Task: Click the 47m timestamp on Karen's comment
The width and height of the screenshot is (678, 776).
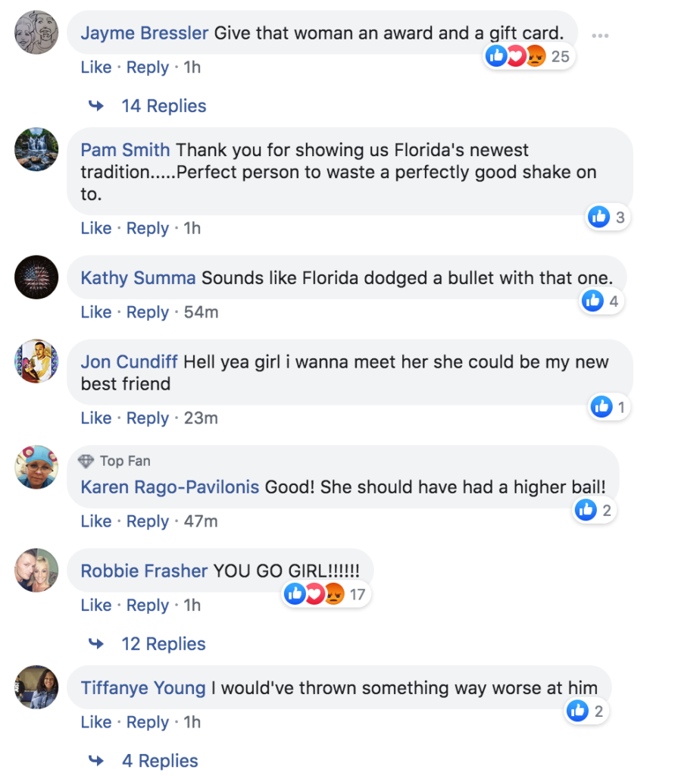Action: 201,521
